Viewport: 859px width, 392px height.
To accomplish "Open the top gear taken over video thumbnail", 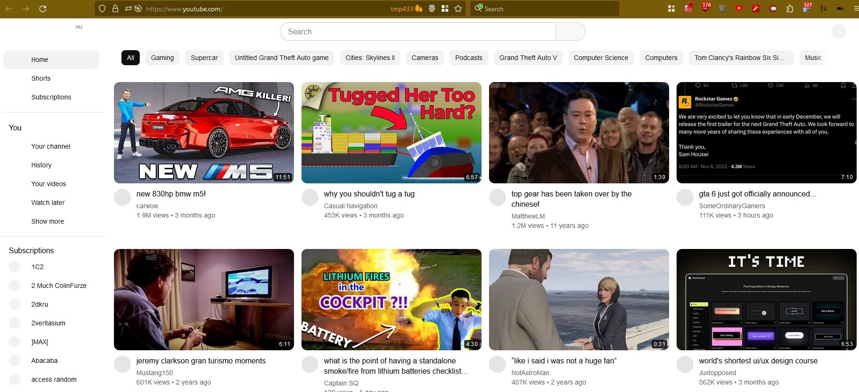I will [x=579, y=133].
